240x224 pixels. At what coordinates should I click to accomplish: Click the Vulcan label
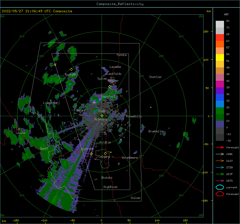tap(136, 198)
